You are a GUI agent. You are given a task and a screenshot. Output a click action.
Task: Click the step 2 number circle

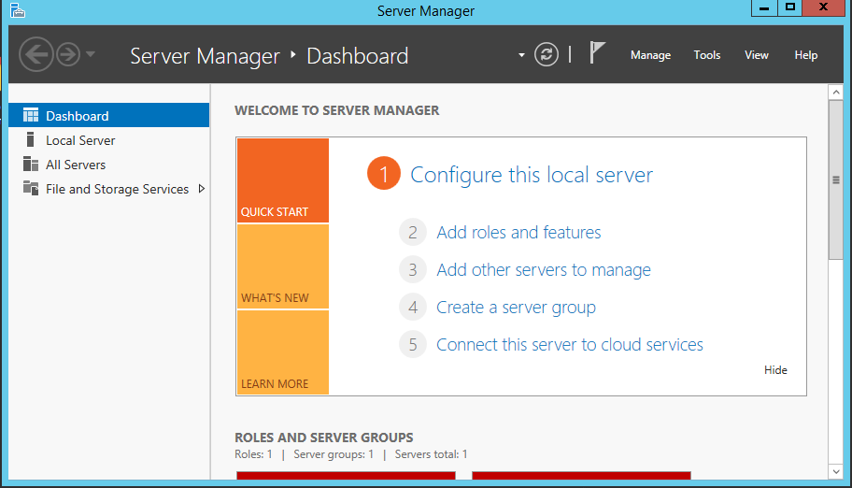click(x=413, y=232)
